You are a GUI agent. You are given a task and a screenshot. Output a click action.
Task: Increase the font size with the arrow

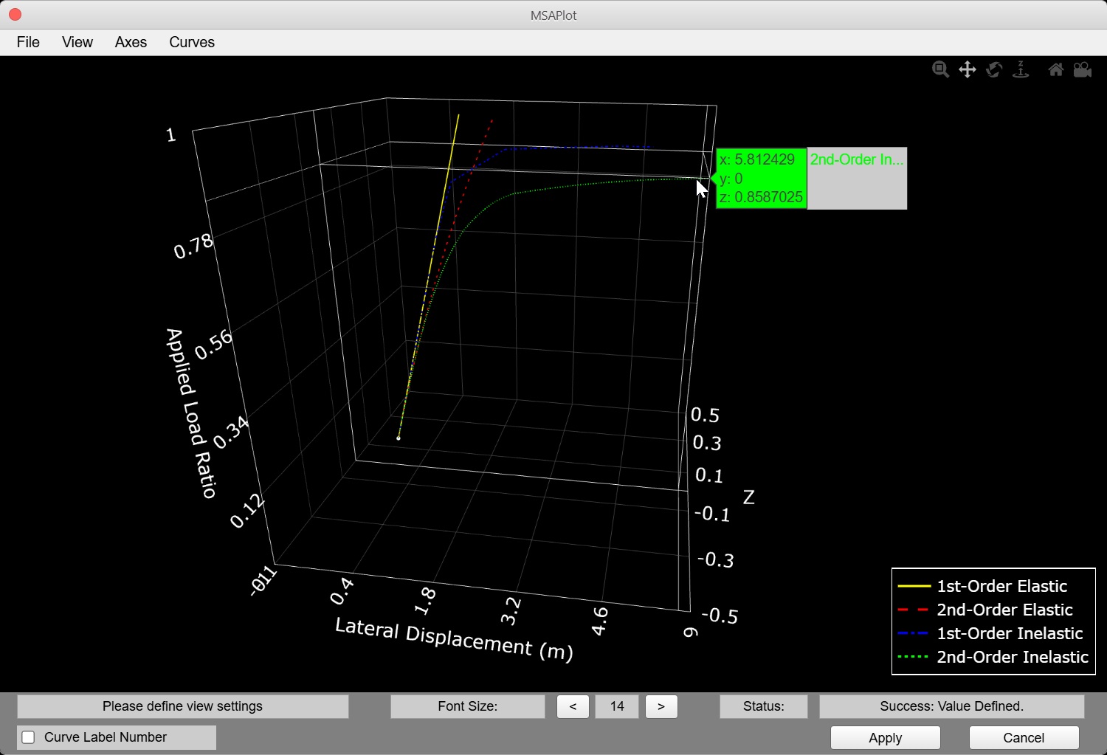[x=661, y=706]
